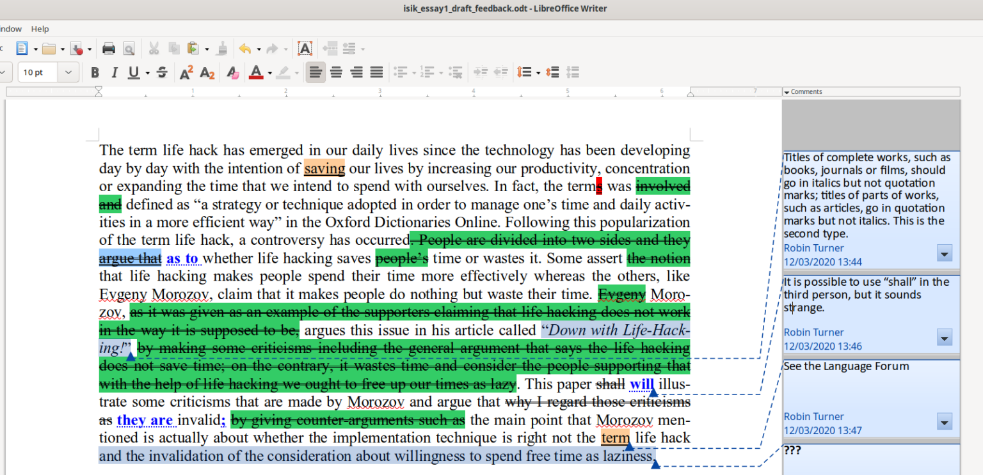Open menu for the 13:46 comment

coord(944,338)
